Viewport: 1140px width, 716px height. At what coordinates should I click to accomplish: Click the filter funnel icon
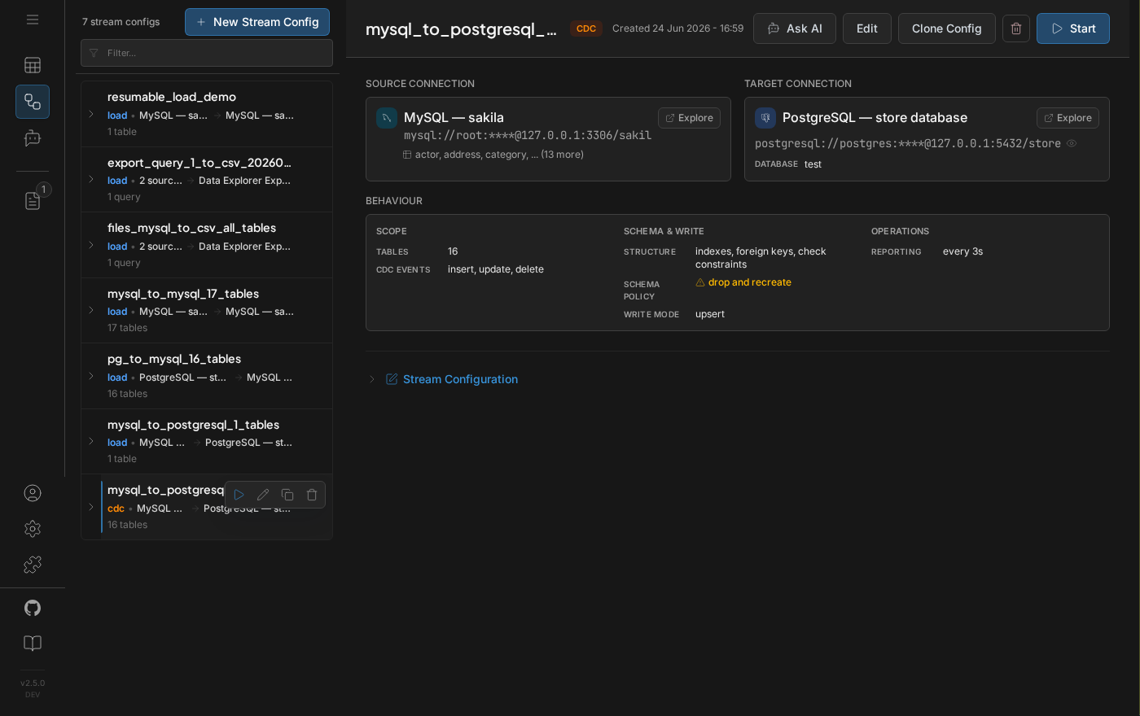[x=94, y=53]
